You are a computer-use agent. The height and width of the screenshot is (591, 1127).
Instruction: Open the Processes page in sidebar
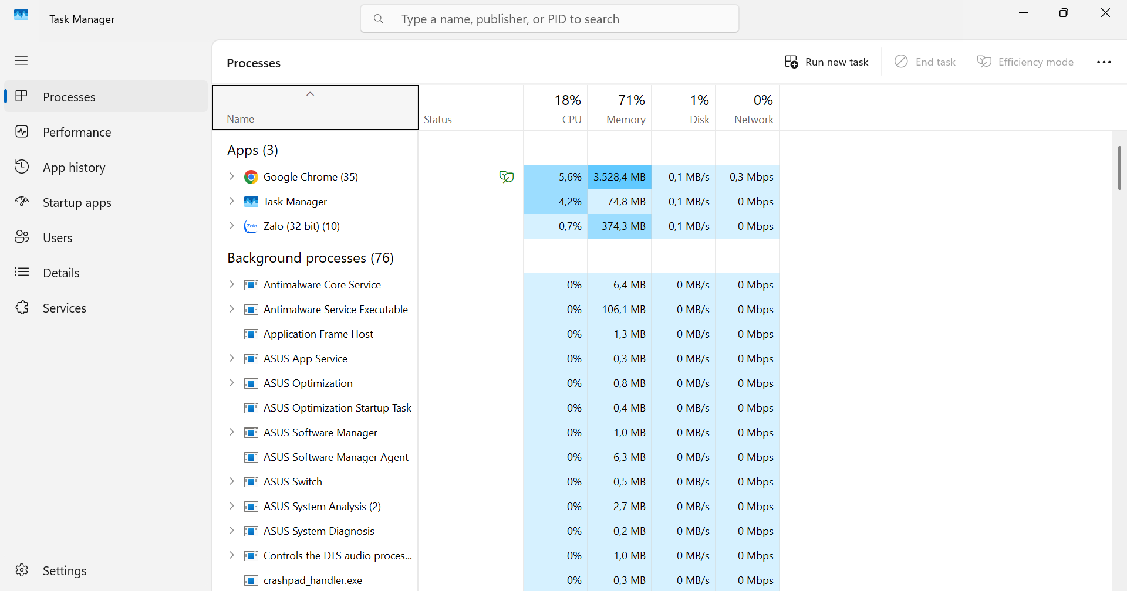coord(106,97)
